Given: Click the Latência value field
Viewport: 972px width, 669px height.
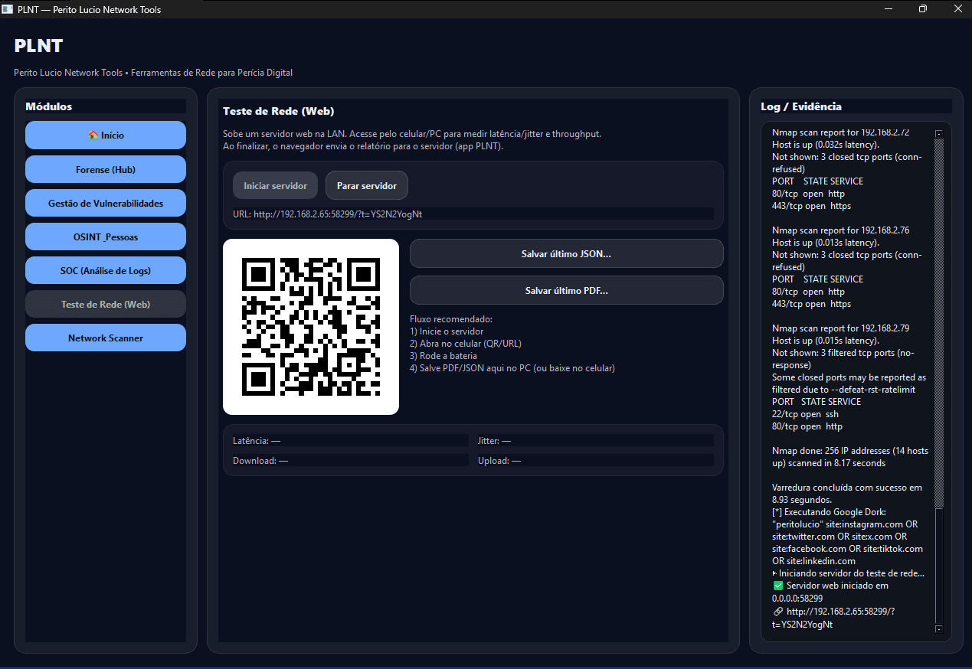Looking at the screenshot, I should 349,440.
